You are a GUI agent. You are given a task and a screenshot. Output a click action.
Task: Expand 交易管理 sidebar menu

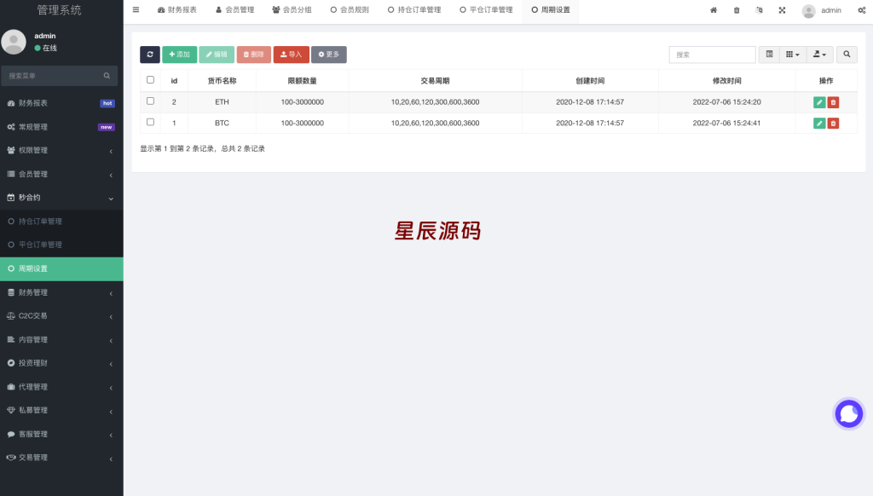[x=61, y=458]
